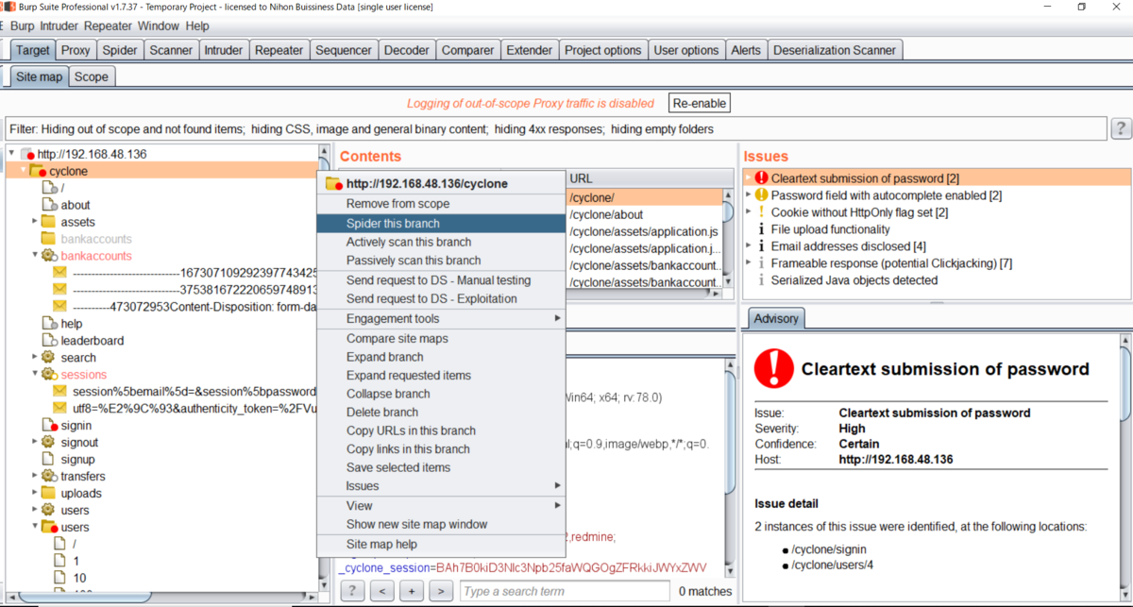Open the Proxy tab
Viewport: 1133px width, 607px height.
coord(76,50)
